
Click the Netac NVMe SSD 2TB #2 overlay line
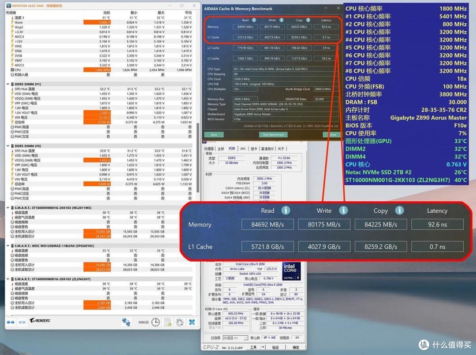click(x=406, y=172)
